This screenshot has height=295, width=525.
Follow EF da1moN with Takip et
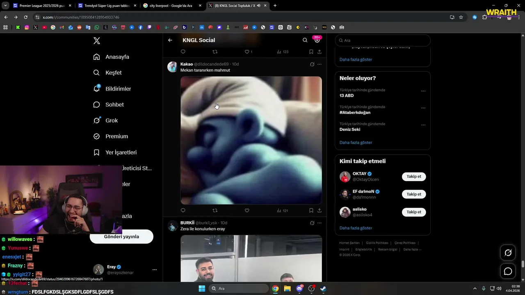click(414, 194)
